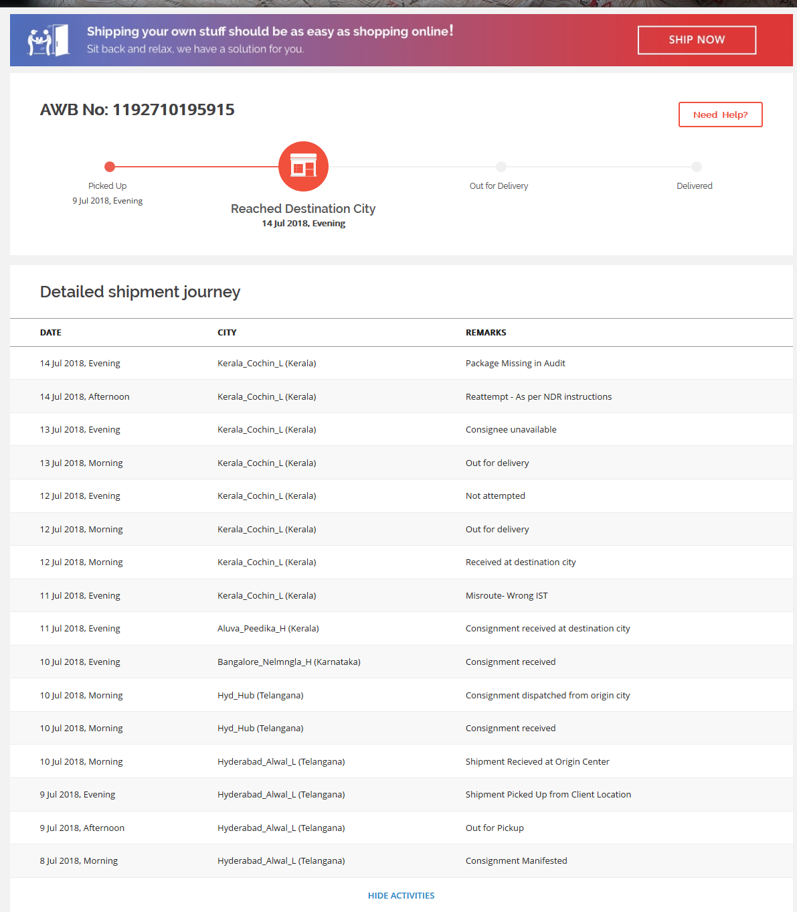Collapse the list with HIDE ACTIVITIES
797x912 pixels.
coord(401,895)
